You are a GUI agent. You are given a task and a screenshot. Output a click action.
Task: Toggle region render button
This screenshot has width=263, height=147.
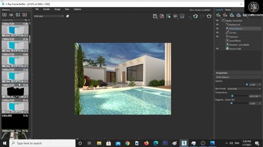coord(182,16)
